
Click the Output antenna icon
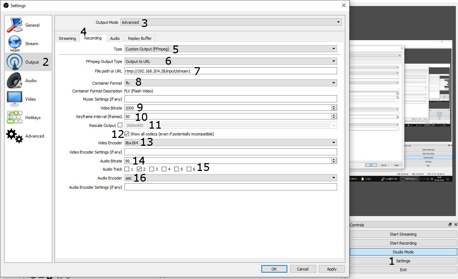15,62
